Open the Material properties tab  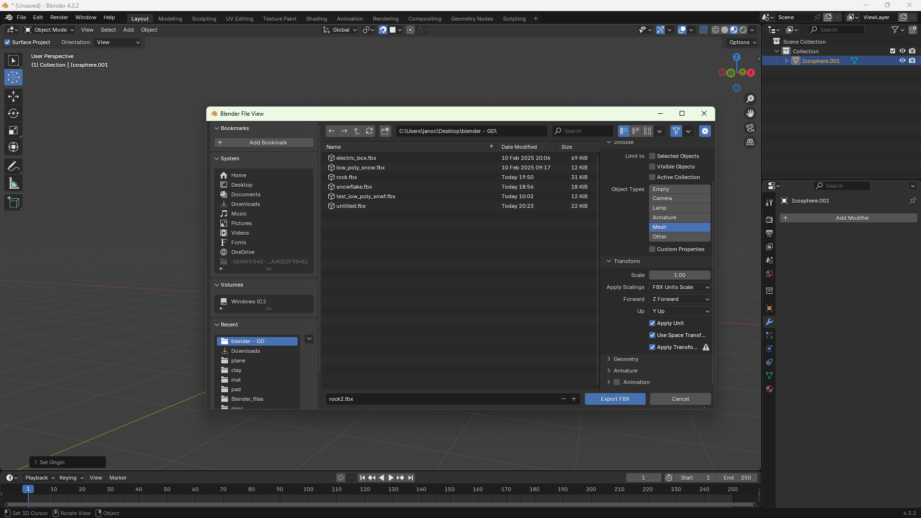(x=769, y=389)
